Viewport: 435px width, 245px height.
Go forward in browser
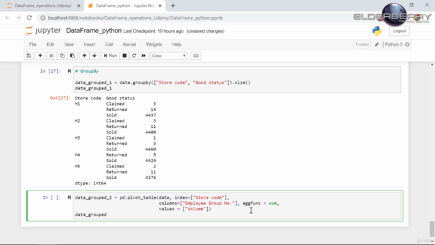coord(18,18)
